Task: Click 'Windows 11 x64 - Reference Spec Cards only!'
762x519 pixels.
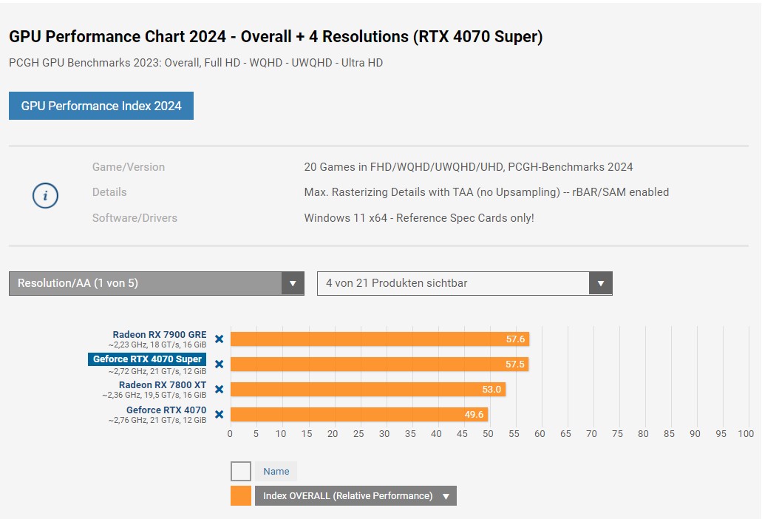Action: 419,218
